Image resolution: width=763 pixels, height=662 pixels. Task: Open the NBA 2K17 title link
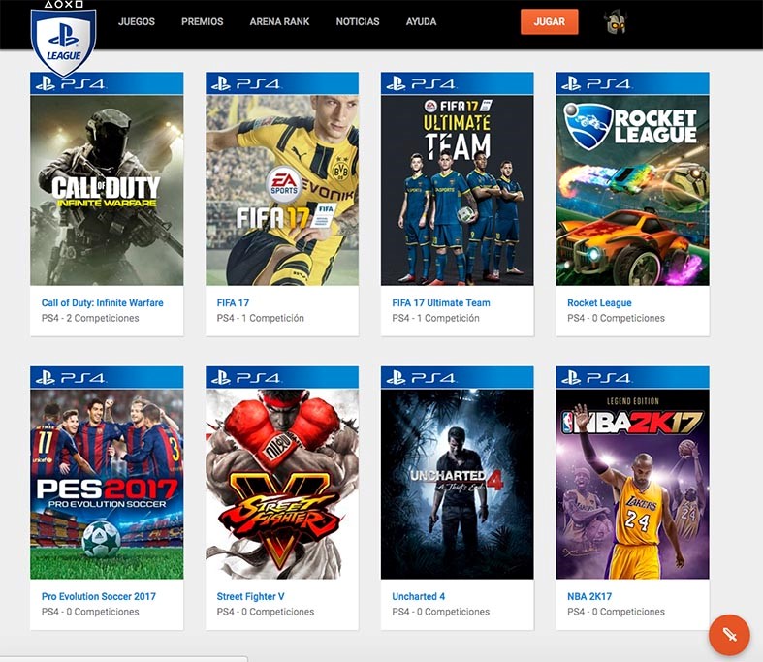click(x=589, y=596)
